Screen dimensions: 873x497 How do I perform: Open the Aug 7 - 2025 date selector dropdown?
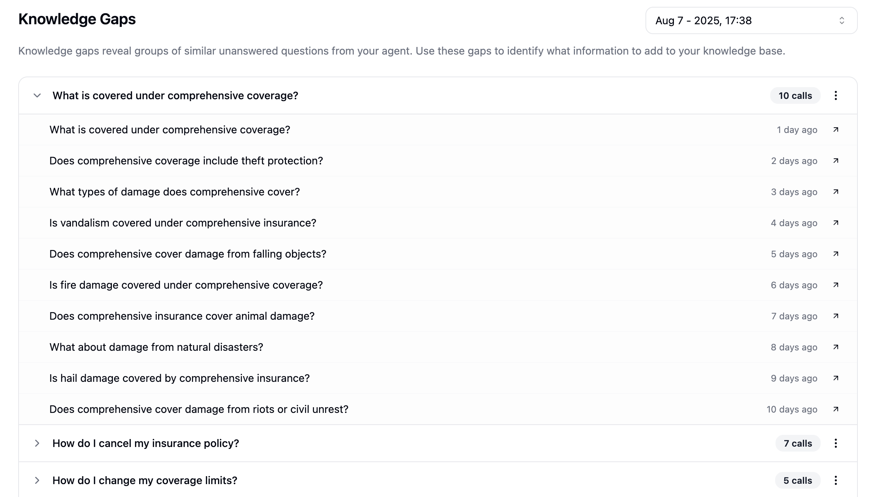[751, 21]
